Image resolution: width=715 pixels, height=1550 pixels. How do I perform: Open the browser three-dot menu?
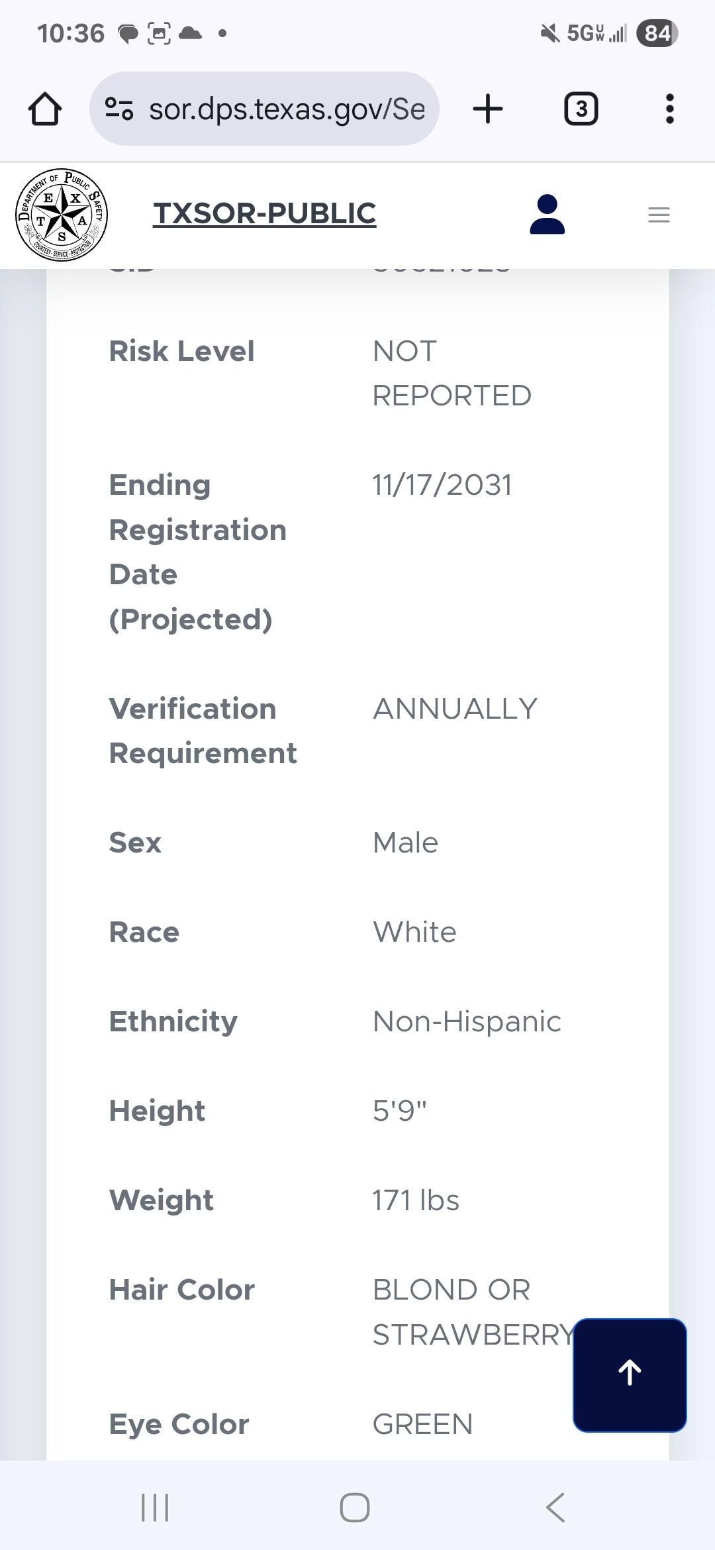pos(670,109)
